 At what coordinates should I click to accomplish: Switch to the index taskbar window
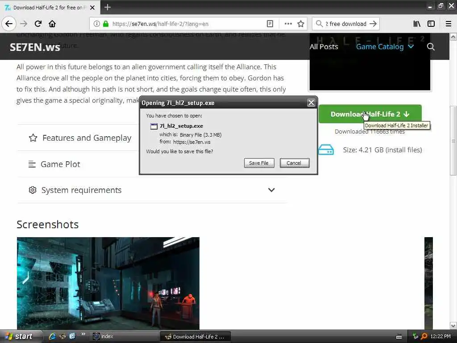(125, 337)
